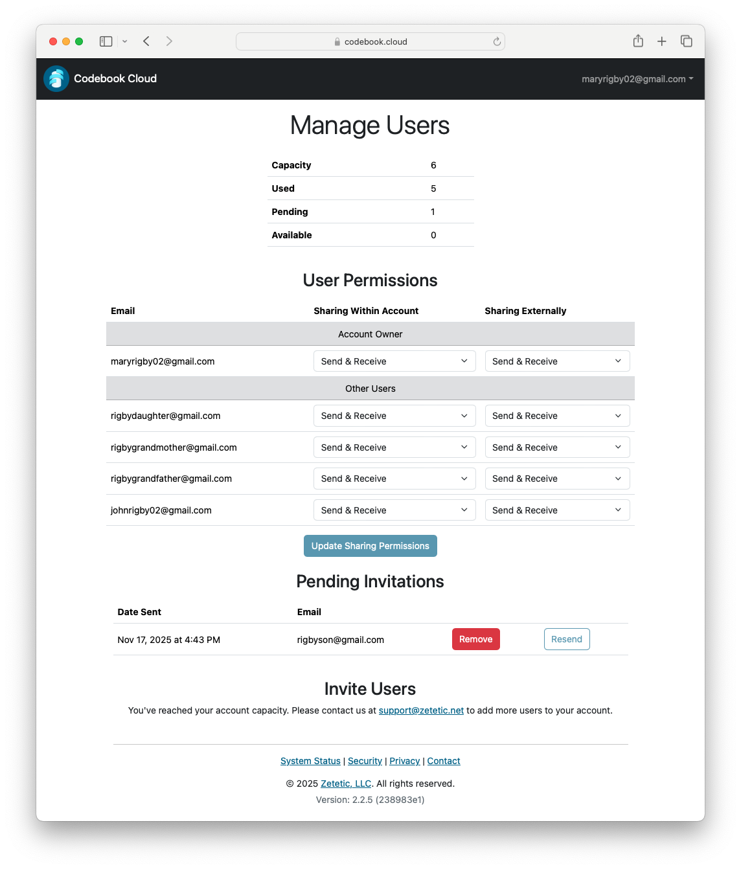This screenshot has width=741, height=869.
Task: Click Update Sharing Permissions
Action: (370, 546)
